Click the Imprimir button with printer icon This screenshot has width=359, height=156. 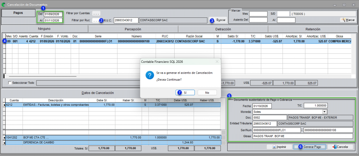279,147
